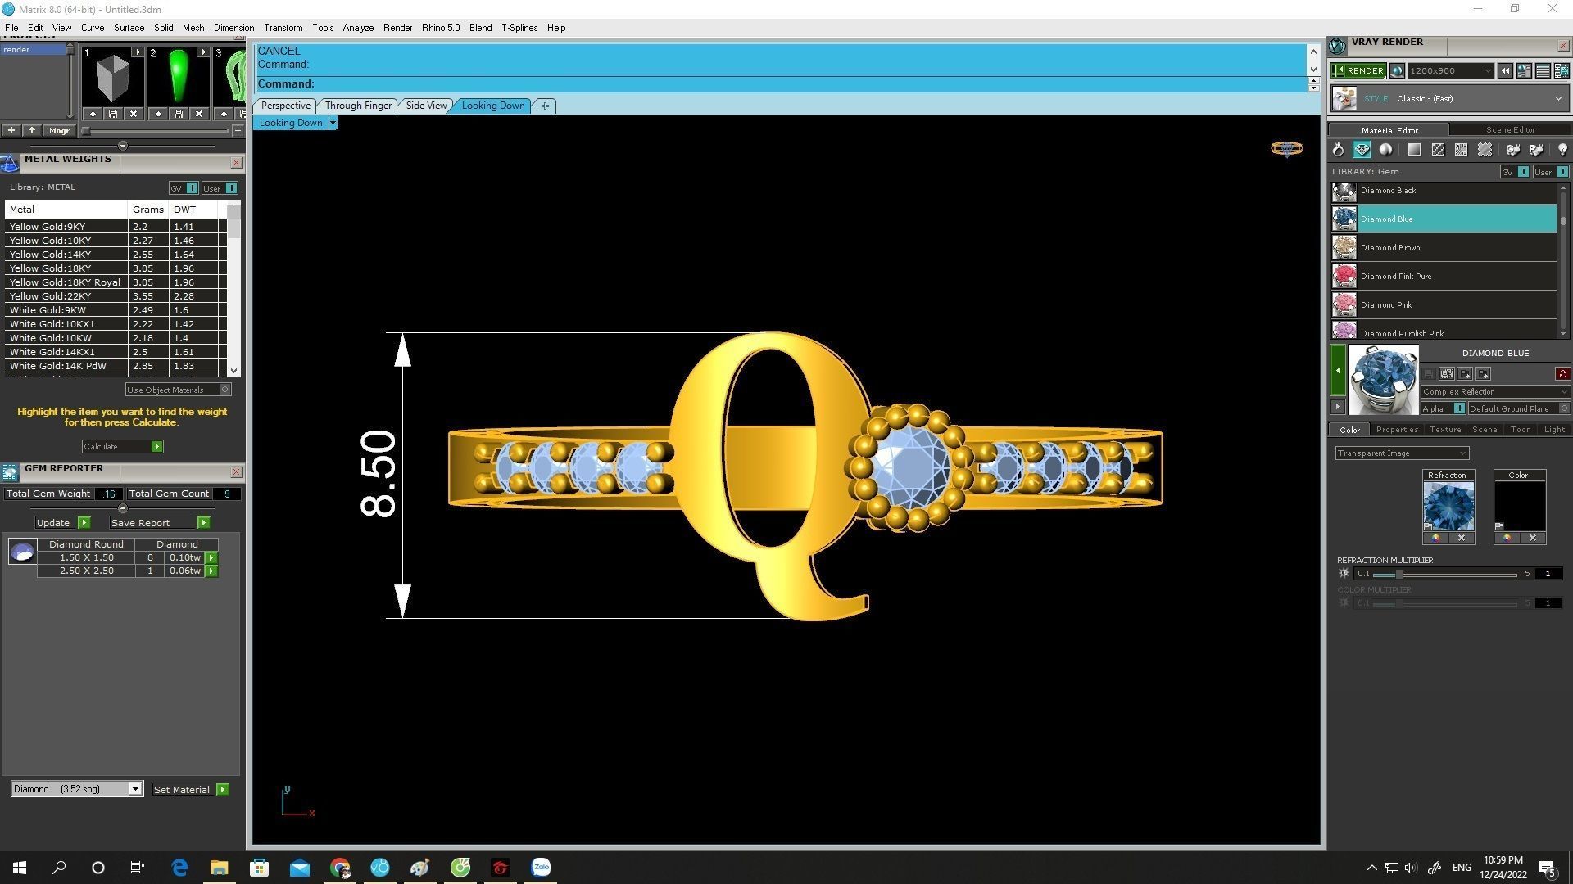
Task: Delete project slot 2 with X icon
Action: [x=199, y=114]
